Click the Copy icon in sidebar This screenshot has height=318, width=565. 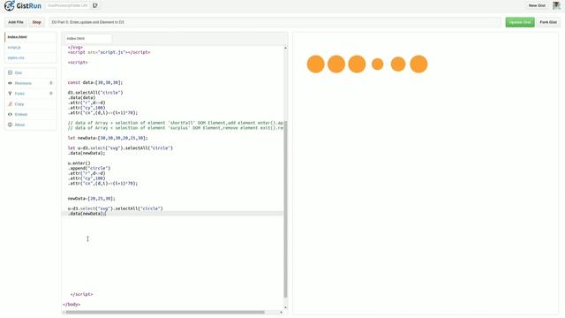pos(10,104)
